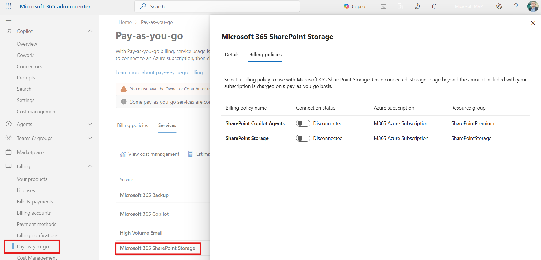
Task: Select the Billing policies panel tab
Action: point(265,55)
